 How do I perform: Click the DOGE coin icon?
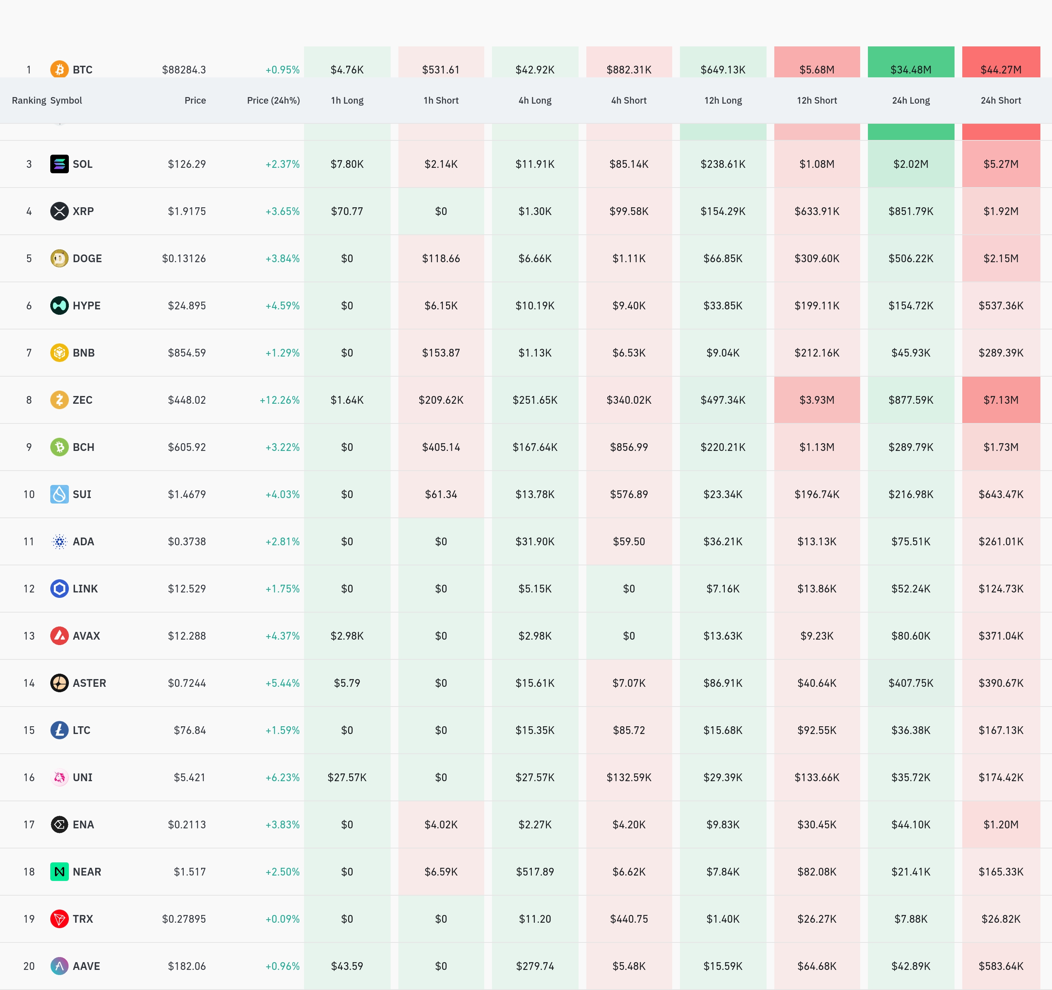59,258
